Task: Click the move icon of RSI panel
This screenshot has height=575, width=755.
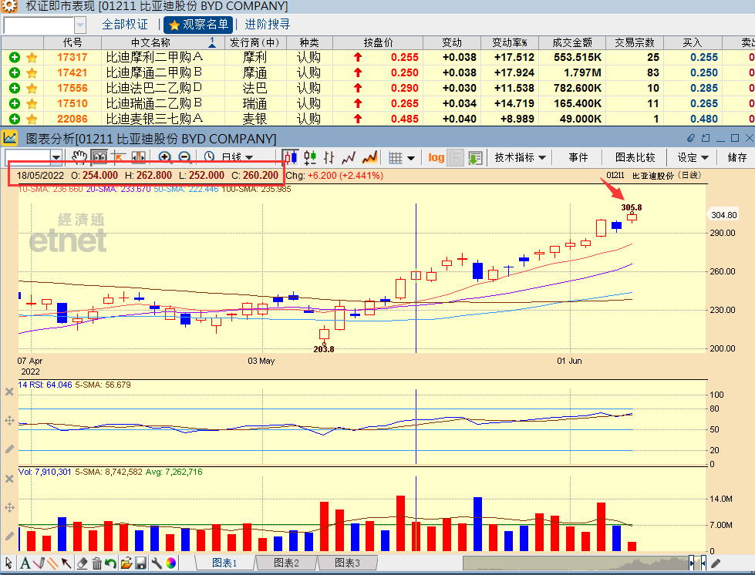Action: [x=9, y=421]
